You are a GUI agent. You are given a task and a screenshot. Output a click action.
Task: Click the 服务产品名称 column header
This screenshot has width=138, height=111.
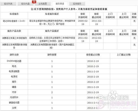pos(14,31)
